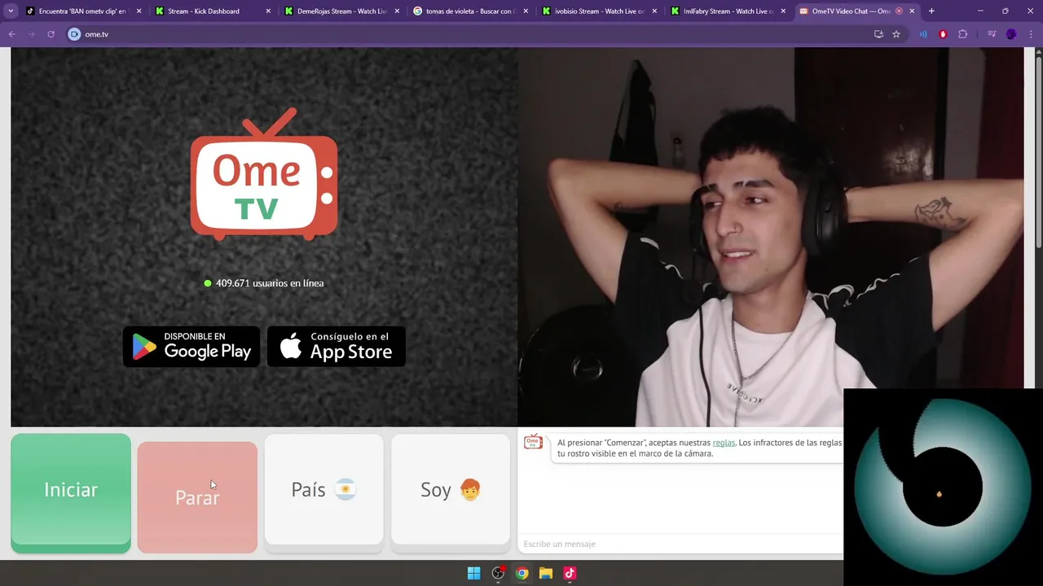The image size is (1043, 586).
Task: Open the Soy gender selector
Action: pyautogui.click(x=451, y=489)
